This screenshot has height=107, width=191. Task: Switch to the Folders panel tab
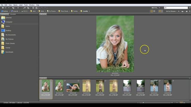(13, 14)
